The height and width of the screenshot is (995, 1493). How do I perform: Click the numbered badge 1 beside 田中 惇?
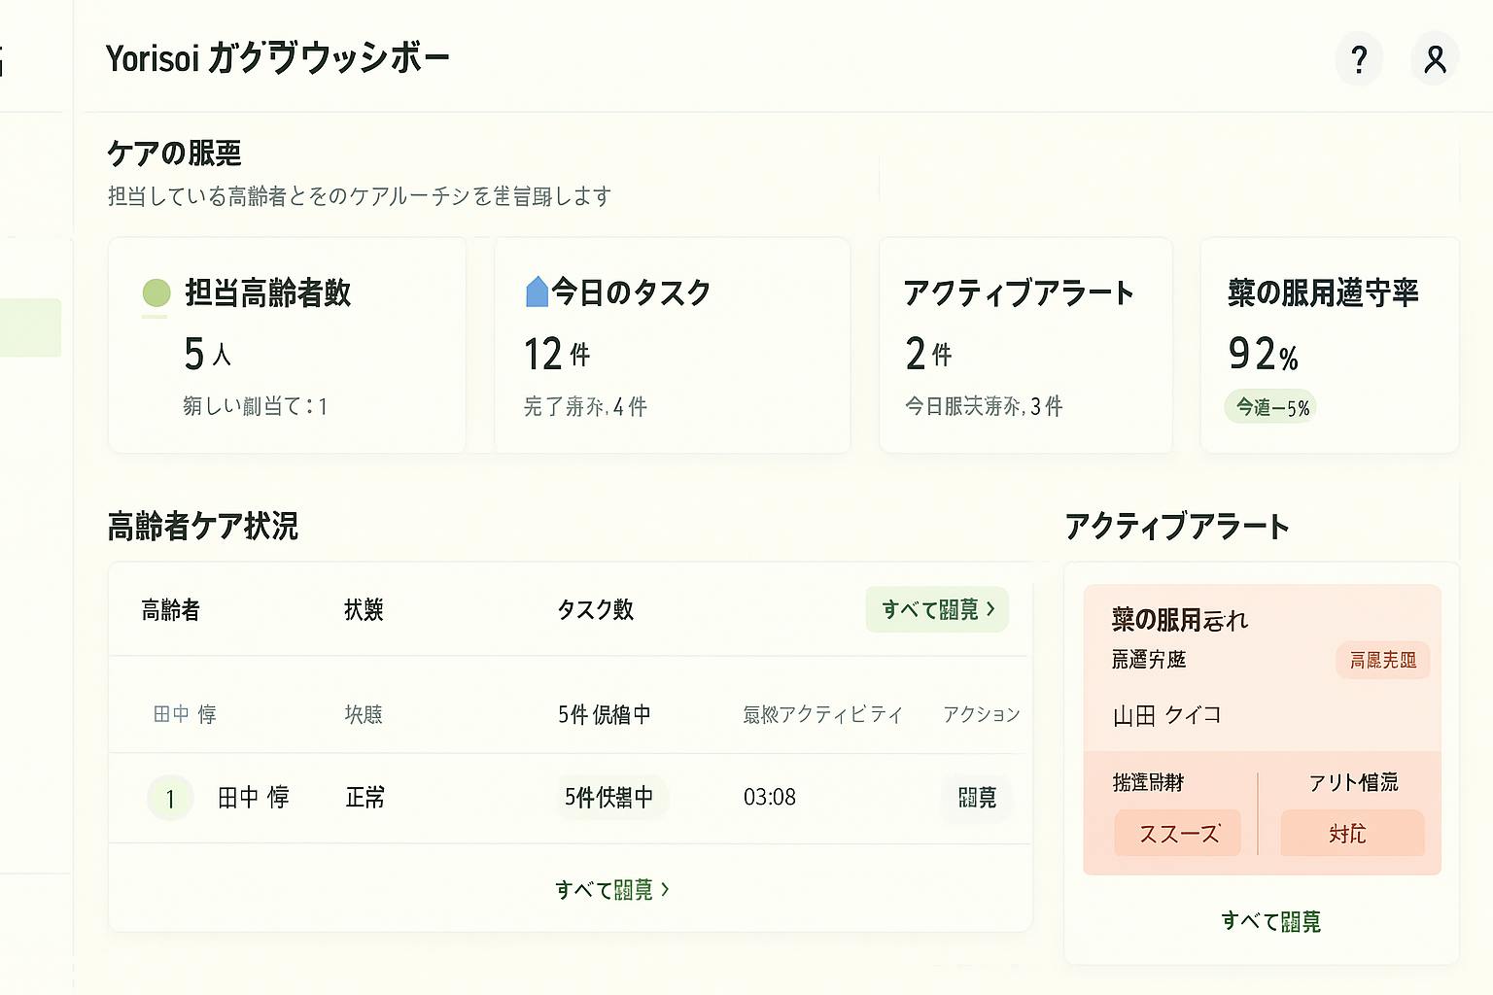tap(170, 799)
